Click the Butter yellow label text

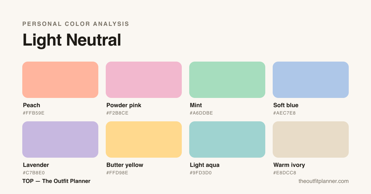pyautogui.click(x=125, y=165)
